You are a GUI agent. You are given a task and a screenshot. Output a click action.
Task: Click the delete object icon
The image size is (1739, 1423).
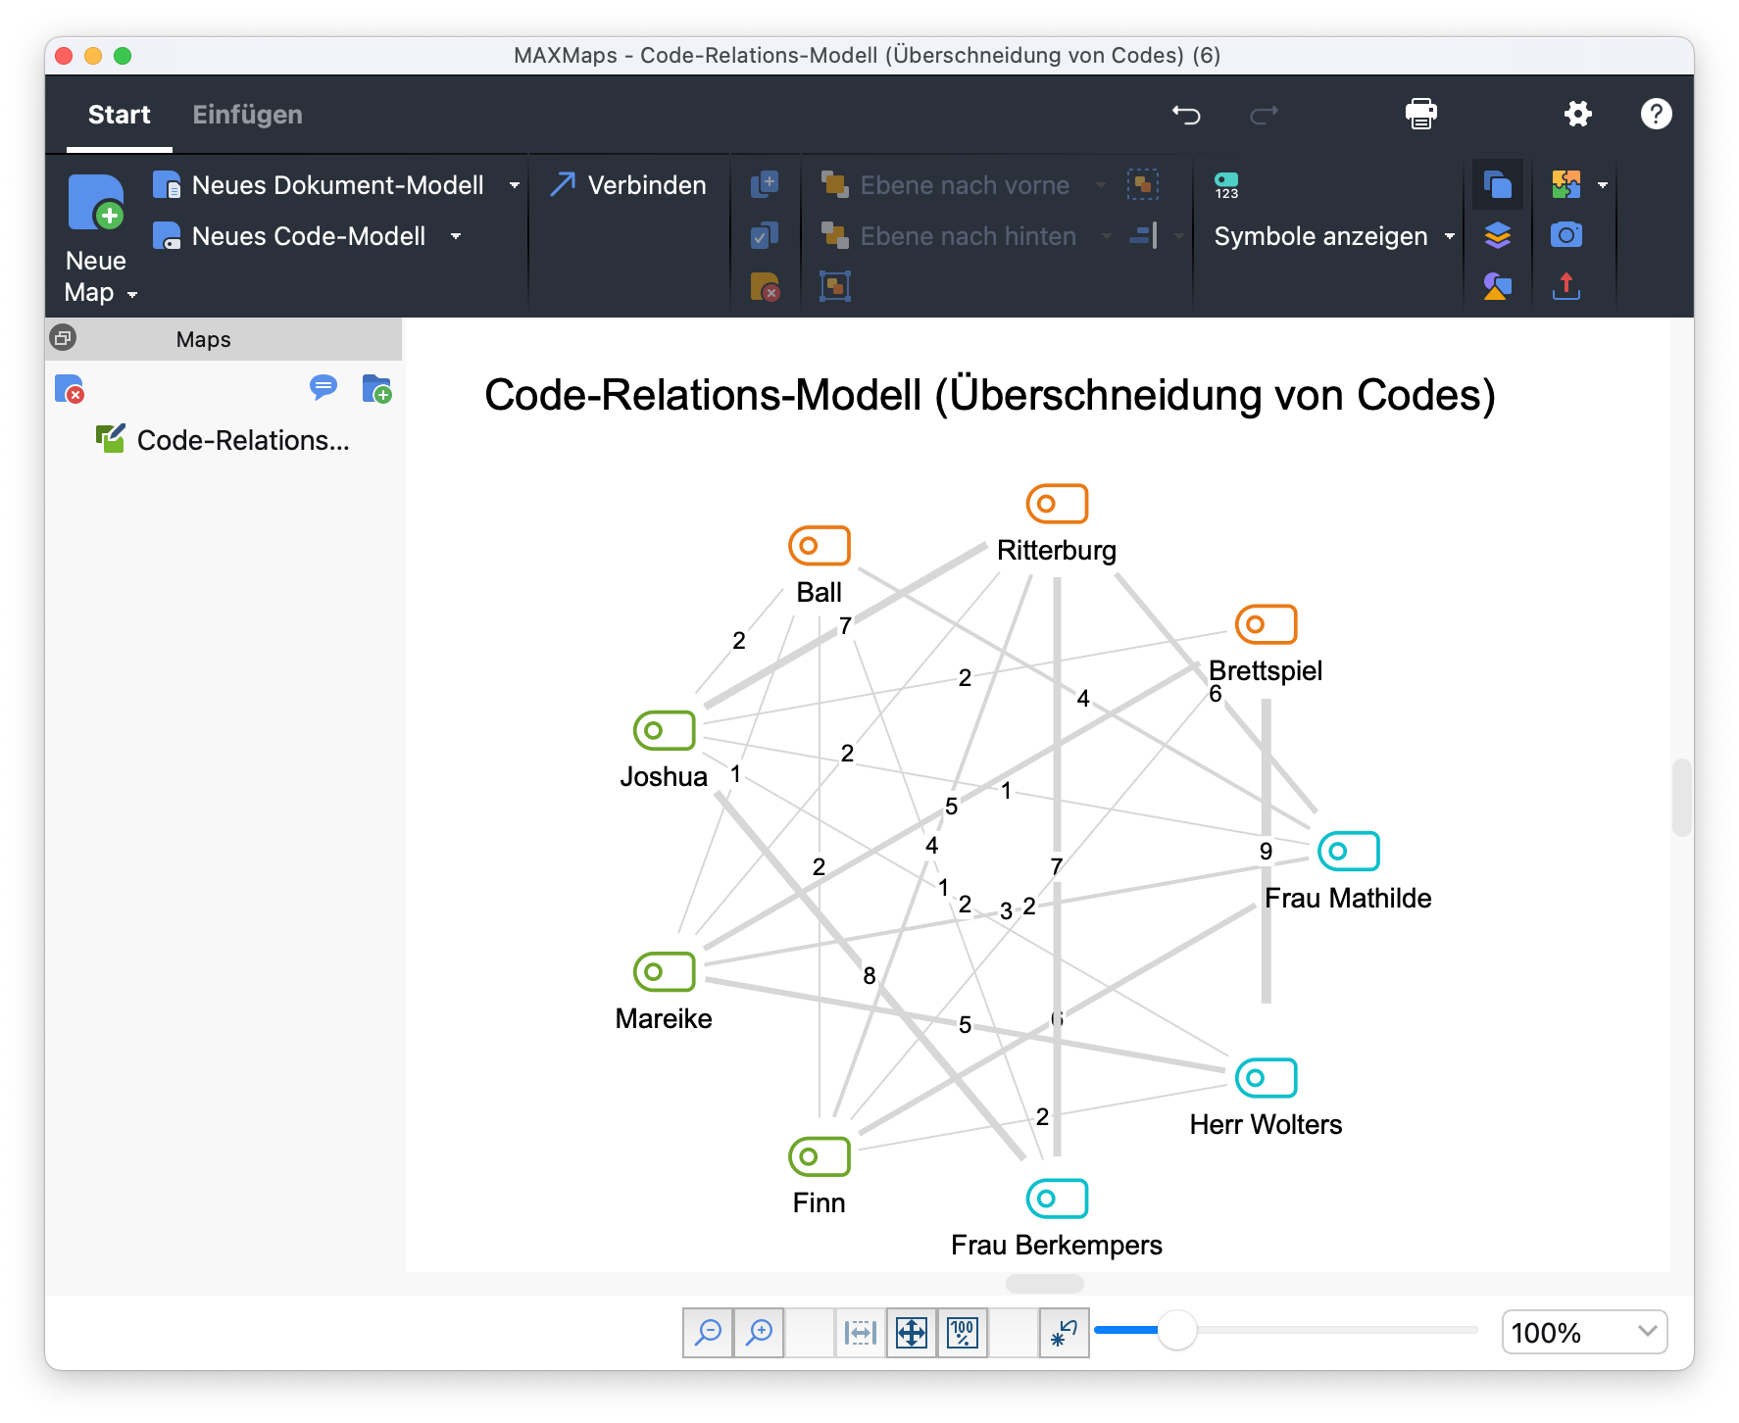click(765, 286)
